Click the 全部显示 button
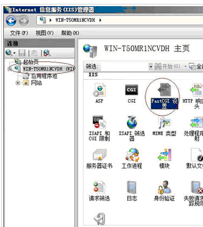203x227 pixels. coord(196,66)
